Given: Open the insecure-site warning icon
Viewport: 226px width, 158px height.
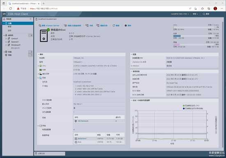Looking at the screenshot, I should [18, 9].
